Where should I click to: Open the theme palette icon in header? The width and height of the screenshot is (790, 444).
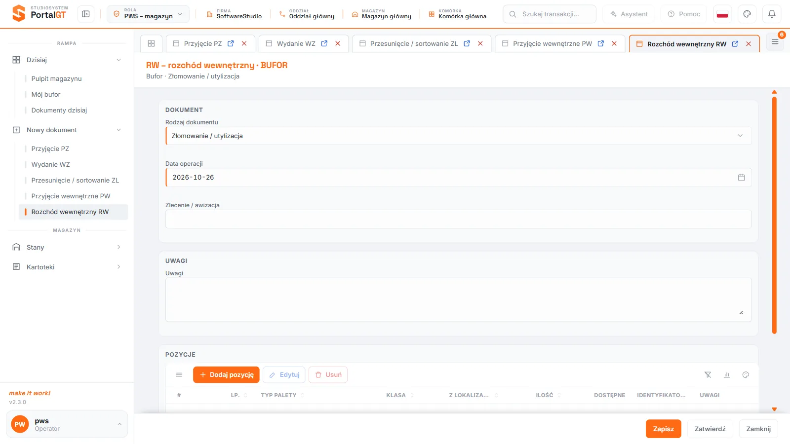(x=747, y=14)
